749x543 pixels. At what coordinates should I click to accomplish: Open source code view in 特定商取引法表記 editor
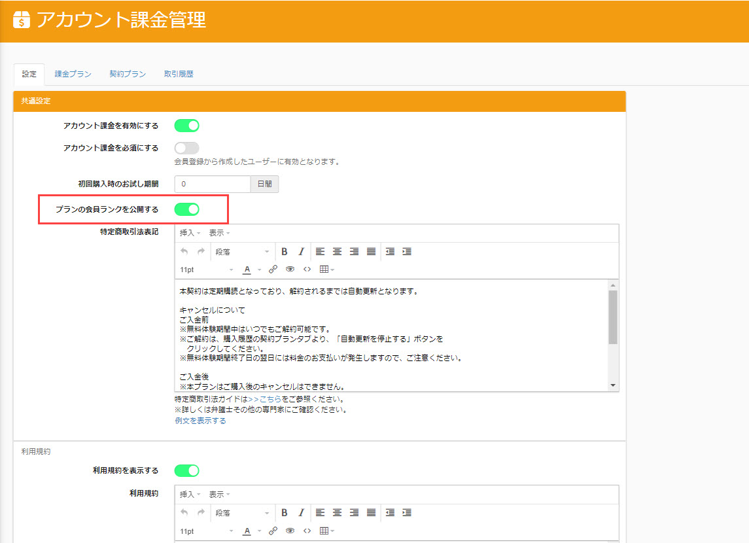(x=307, y=270)
